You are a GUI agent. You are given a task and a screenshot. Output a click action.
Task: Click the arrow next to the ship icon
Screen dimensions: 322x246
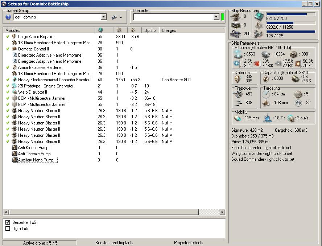[121, 17]
